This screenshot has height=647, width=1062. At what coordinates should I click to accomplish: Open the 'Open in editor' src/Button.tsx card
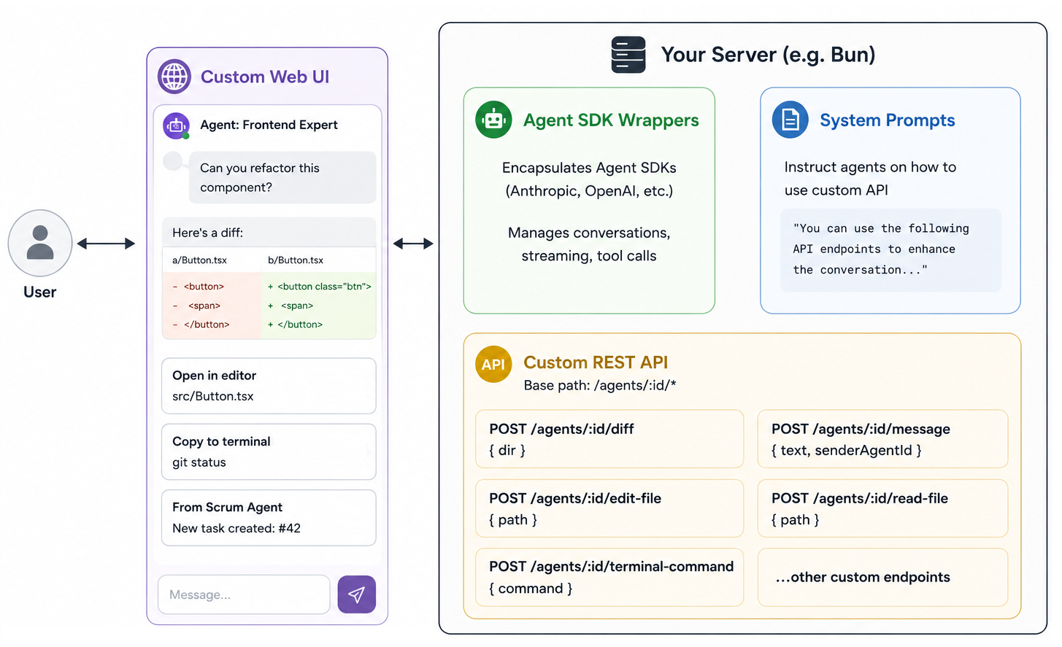269,386
